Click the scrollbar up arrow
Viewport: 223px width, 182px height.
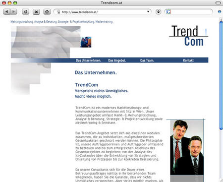221,19
